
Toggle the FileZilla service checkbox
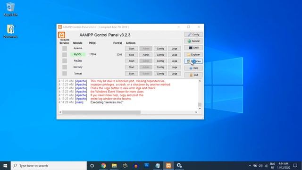(x=65, y=61)
